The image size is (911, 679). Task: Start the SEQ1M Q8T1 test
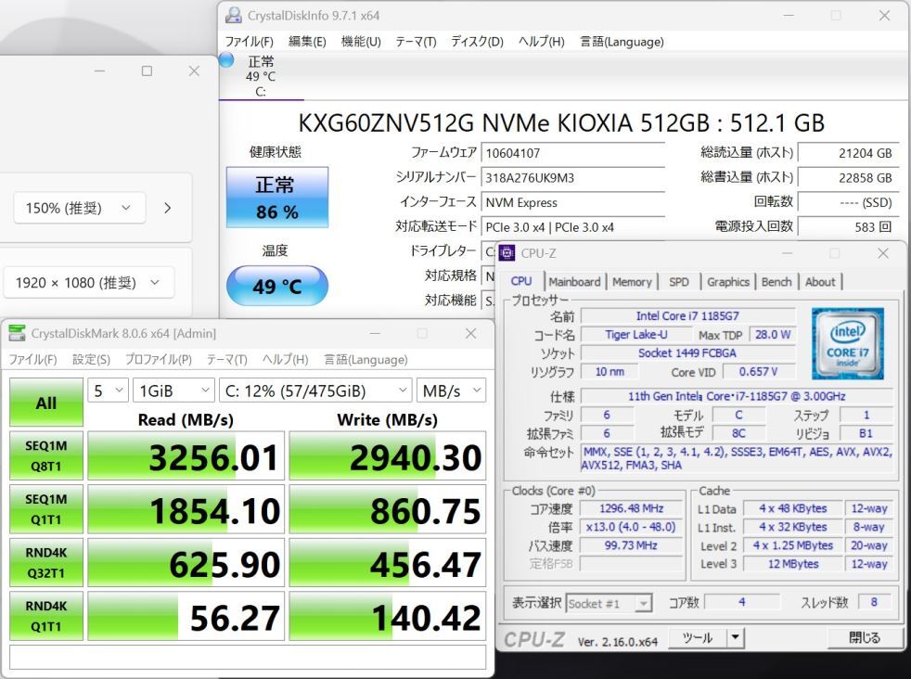(45, 455)
